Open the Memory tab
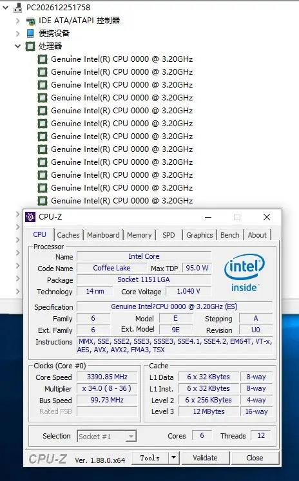Image resolution: width=299 pixels, height=481 pixels. coord(139,235)
